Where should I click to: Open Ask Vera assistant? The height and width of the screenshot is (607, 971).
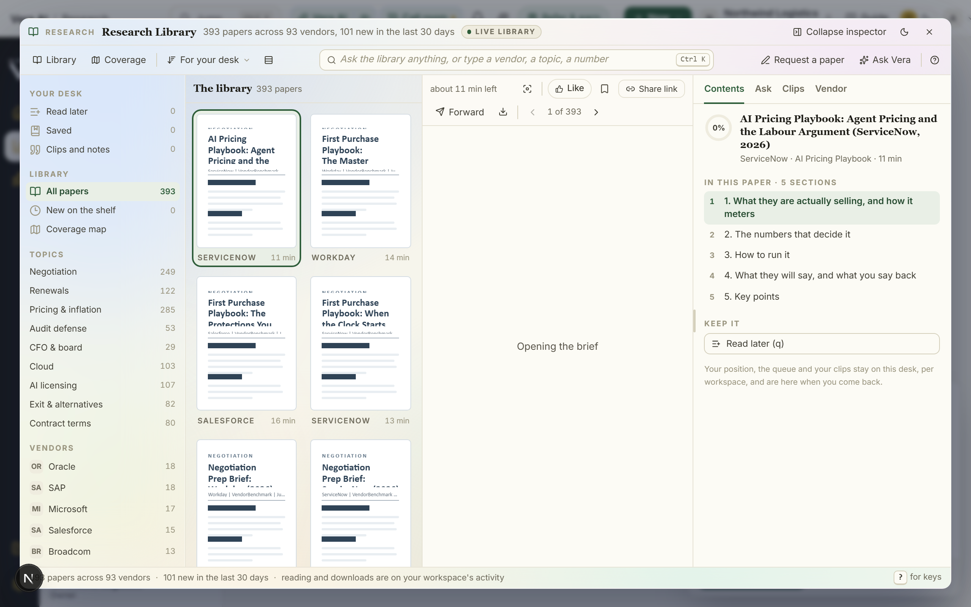pos(885,60)
